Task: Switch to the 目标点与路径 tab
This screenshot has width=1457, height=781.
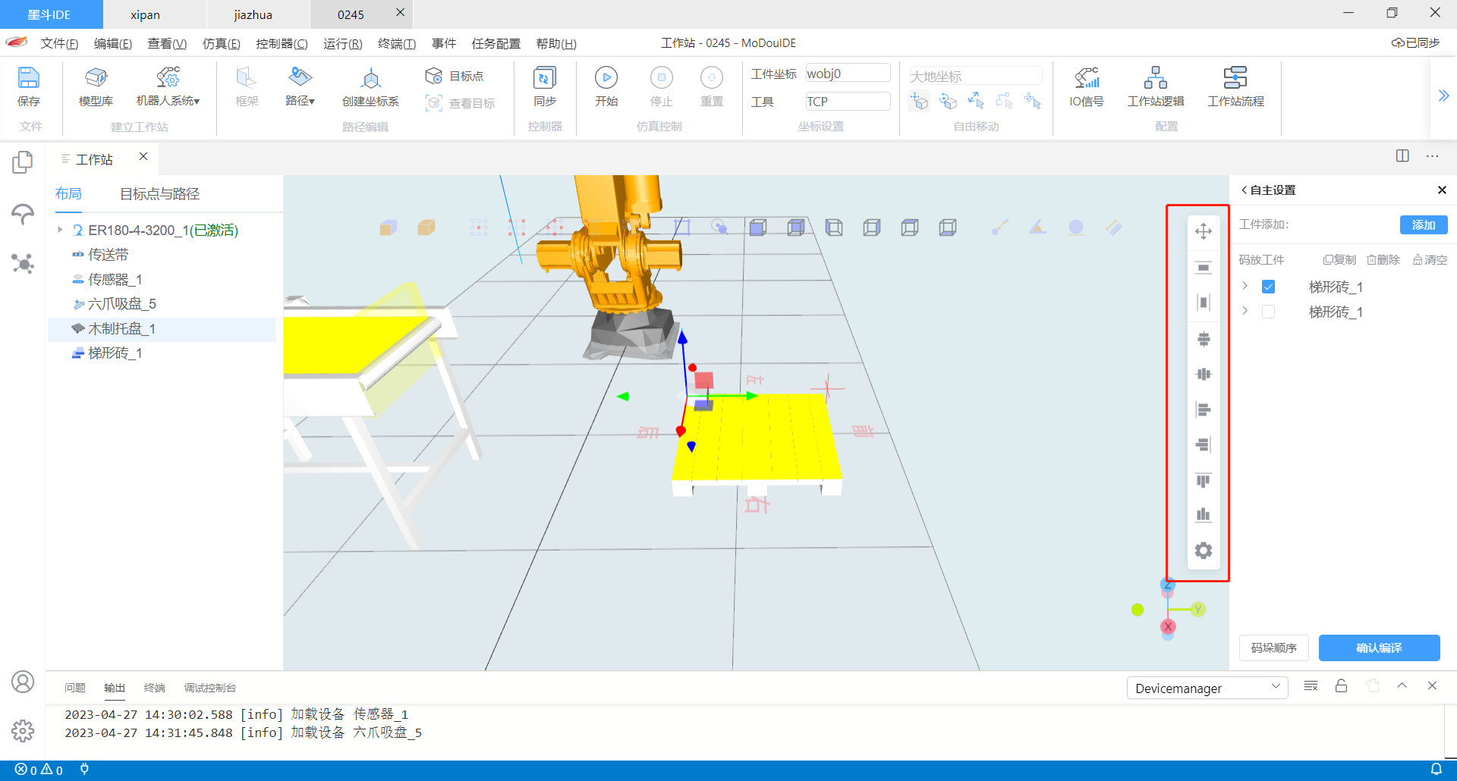Action: pyautogui.click(x=159, y=194)
